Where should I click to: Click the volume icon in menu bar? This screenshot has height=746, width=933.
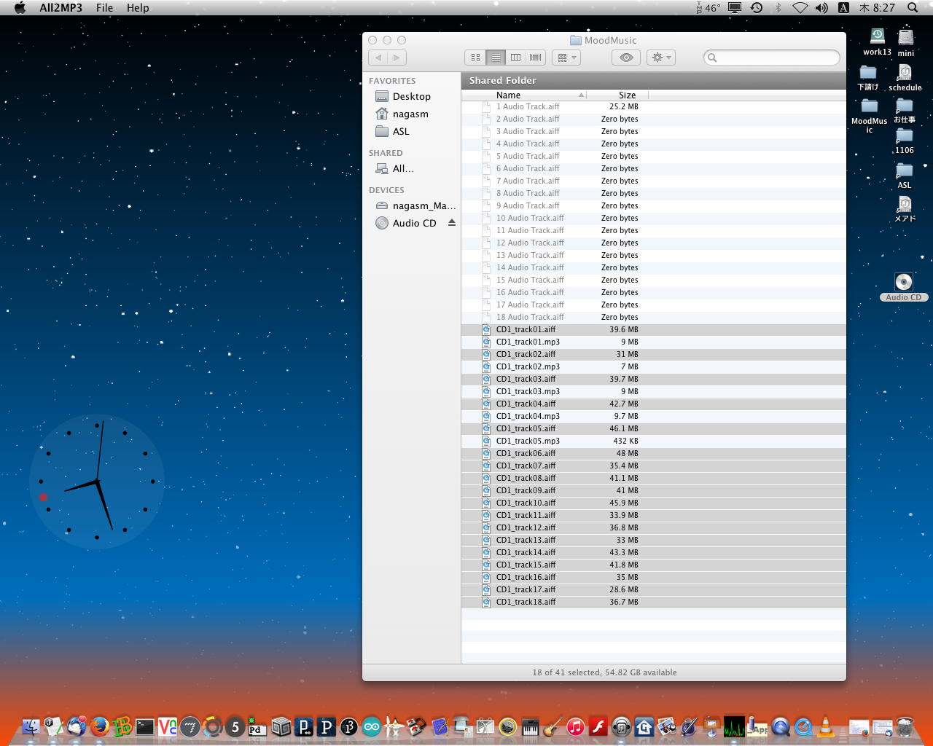[x=821, y=8]
